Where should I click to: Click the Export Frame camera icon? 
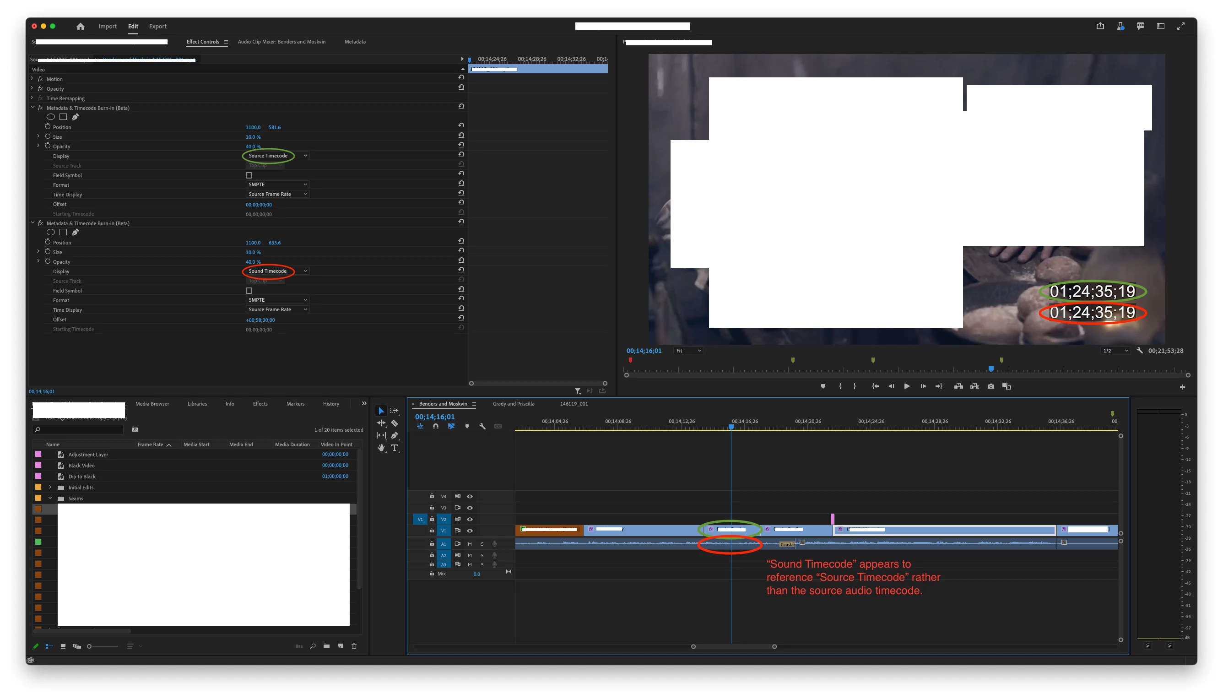(x=990, y=386)
